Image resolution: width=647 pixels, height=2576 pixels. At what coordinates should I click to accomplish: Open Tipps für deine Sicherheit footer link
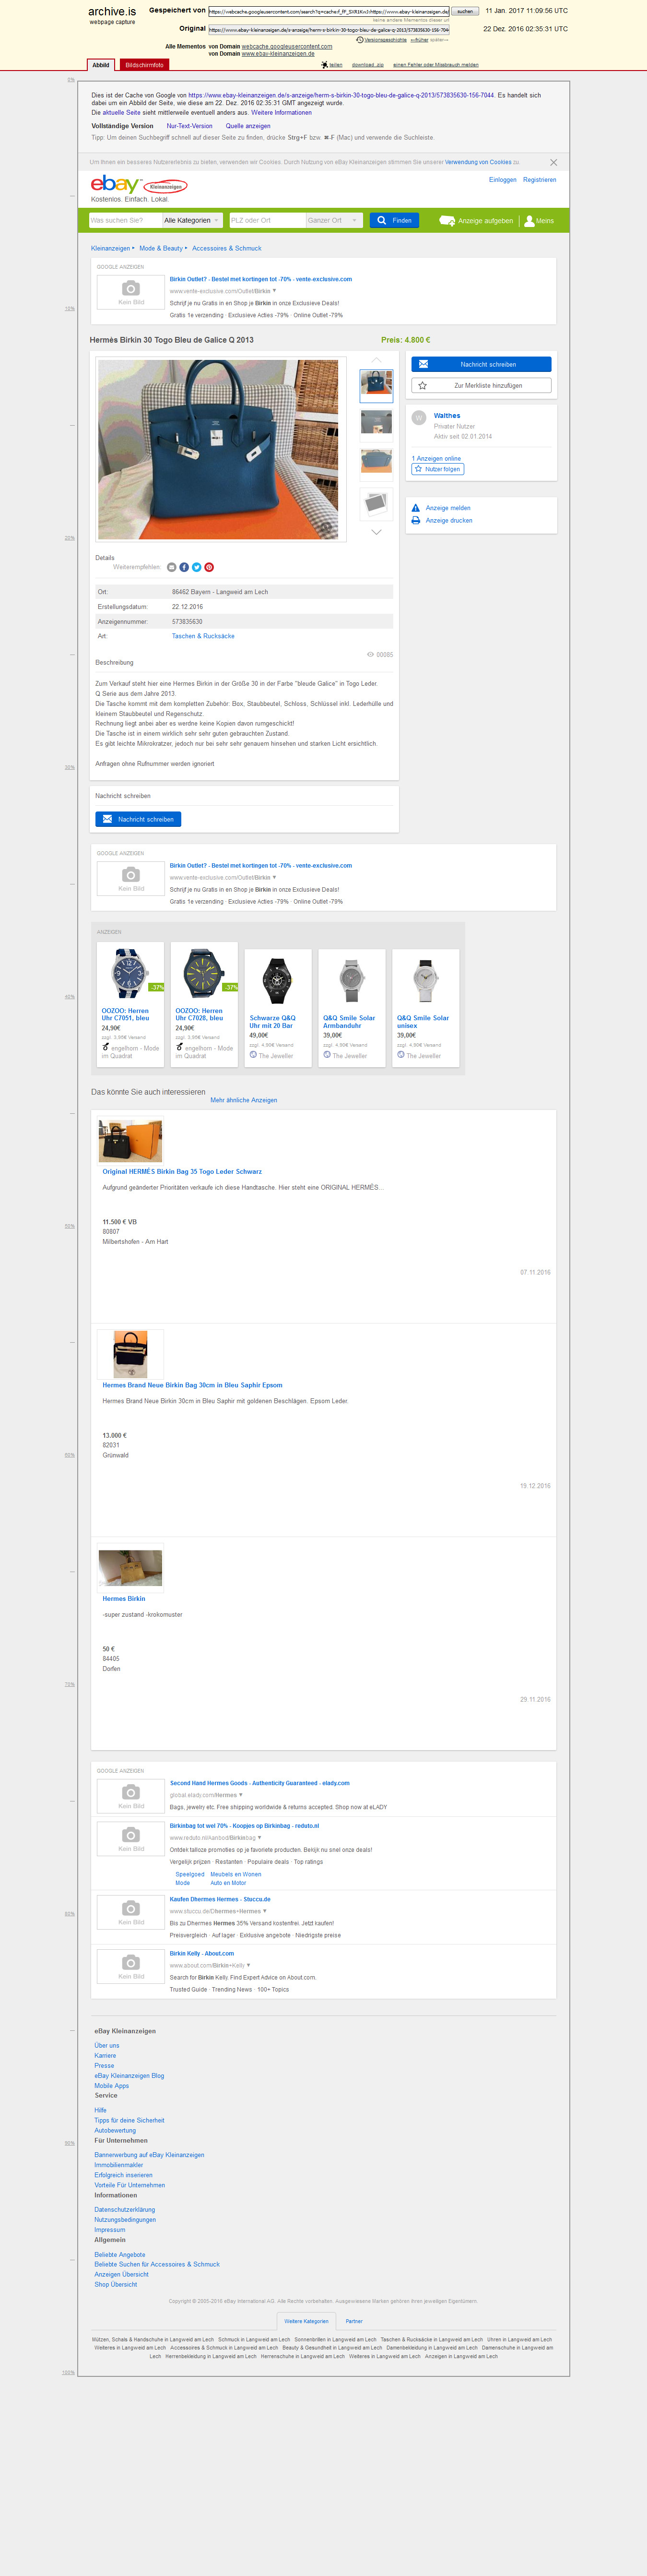click(129, 2120)
